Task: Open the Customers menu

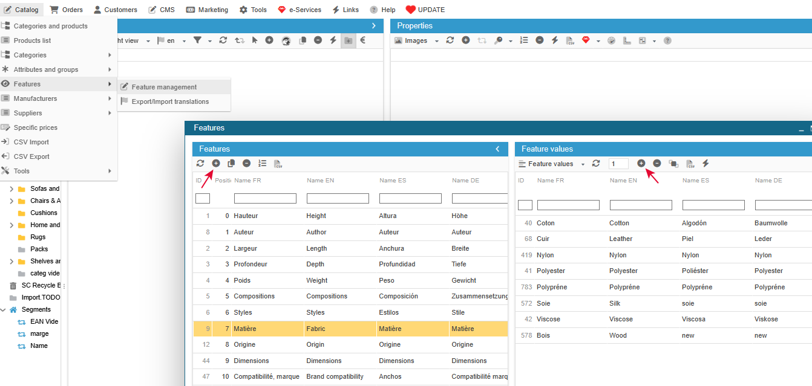Action: 115,10
